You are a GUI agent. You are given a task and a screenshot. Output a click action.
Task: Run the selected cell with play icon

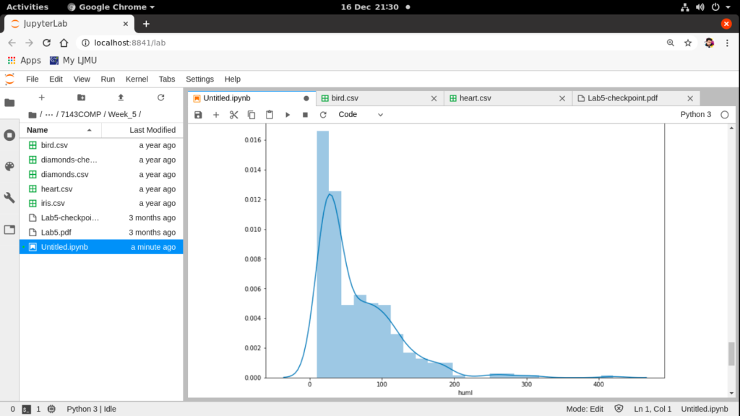tap(287, 115)
